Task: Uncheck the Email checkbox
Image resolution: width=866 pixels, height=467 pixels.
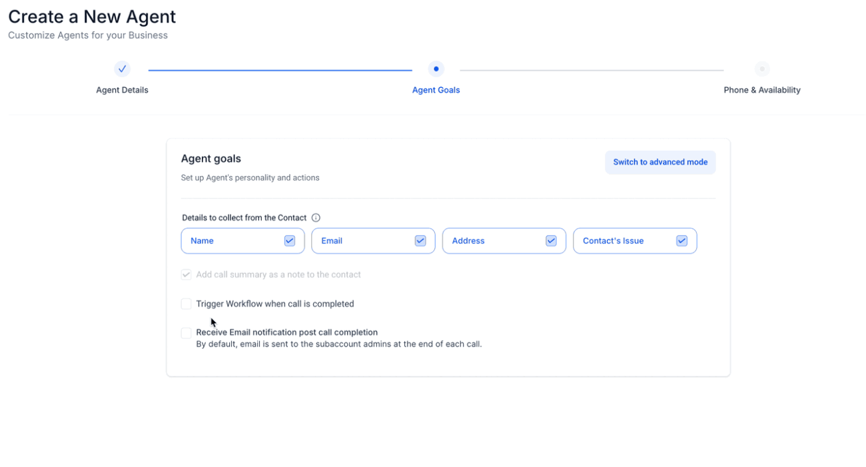Action: (420, 240)
